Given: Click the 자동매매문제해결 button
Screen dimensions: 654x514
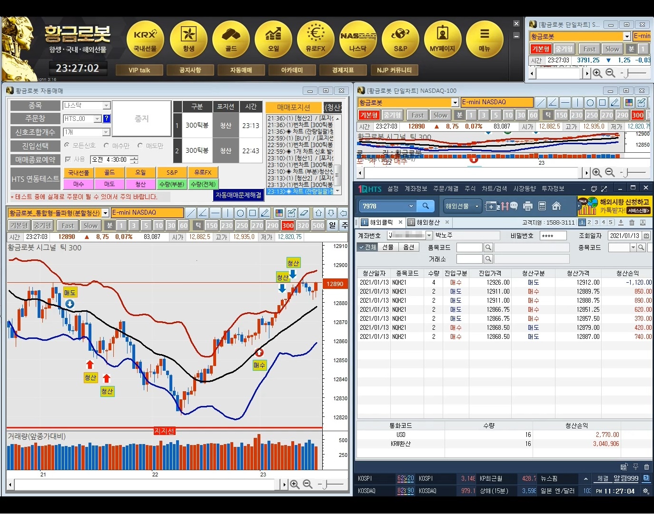Looking at the screenshot, I should (238, 195).
